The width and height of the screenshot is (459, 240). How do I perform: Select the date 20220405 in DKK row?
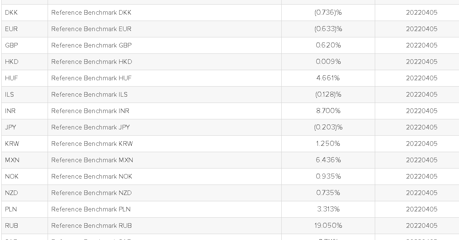point(422,13)
